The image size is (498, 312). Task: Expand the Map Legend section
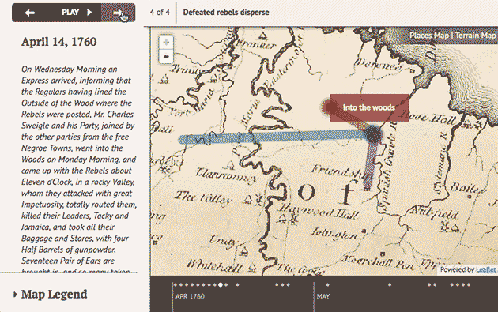[51, 294]
